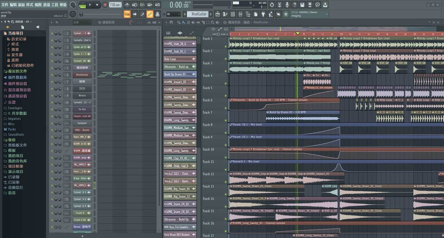Mute the Sampler channel green LED

coord(52,123)
